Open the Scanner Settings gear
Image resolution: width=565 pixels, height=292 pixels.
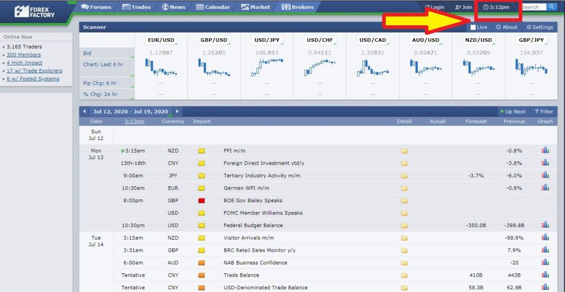540,27
